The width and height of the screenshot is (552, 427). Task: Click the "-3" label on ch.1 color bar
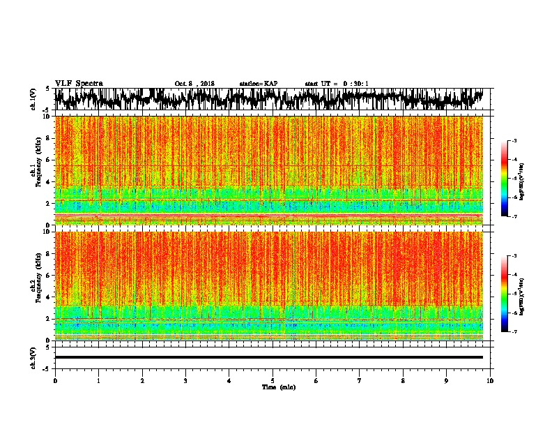pos(514,140)
